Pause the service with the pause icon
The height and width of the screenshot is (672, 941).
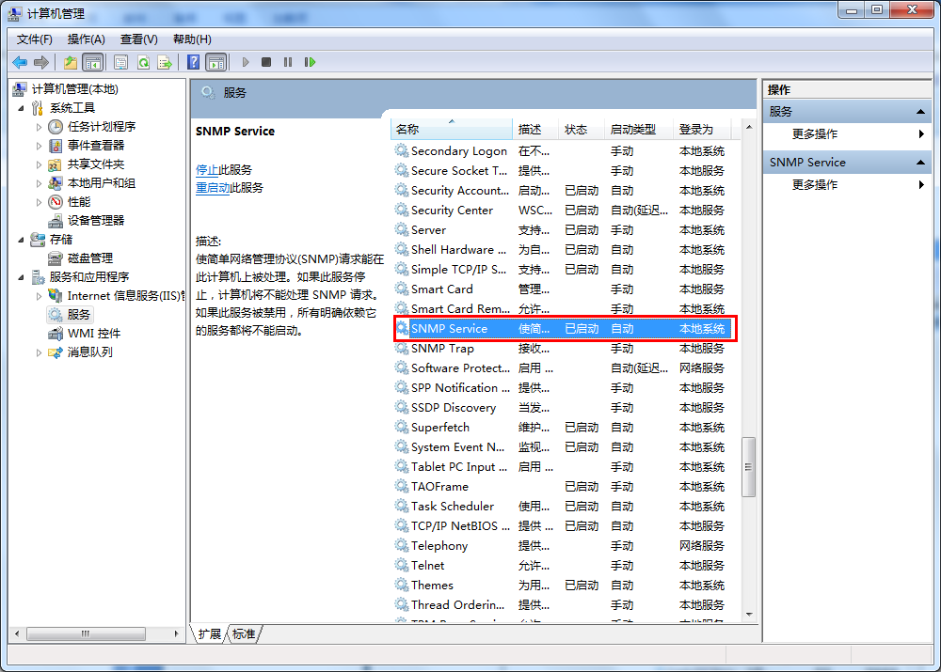tap(287, 62)
